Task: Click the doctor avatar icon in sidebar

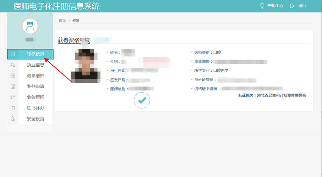Action: tap(30, 26)
